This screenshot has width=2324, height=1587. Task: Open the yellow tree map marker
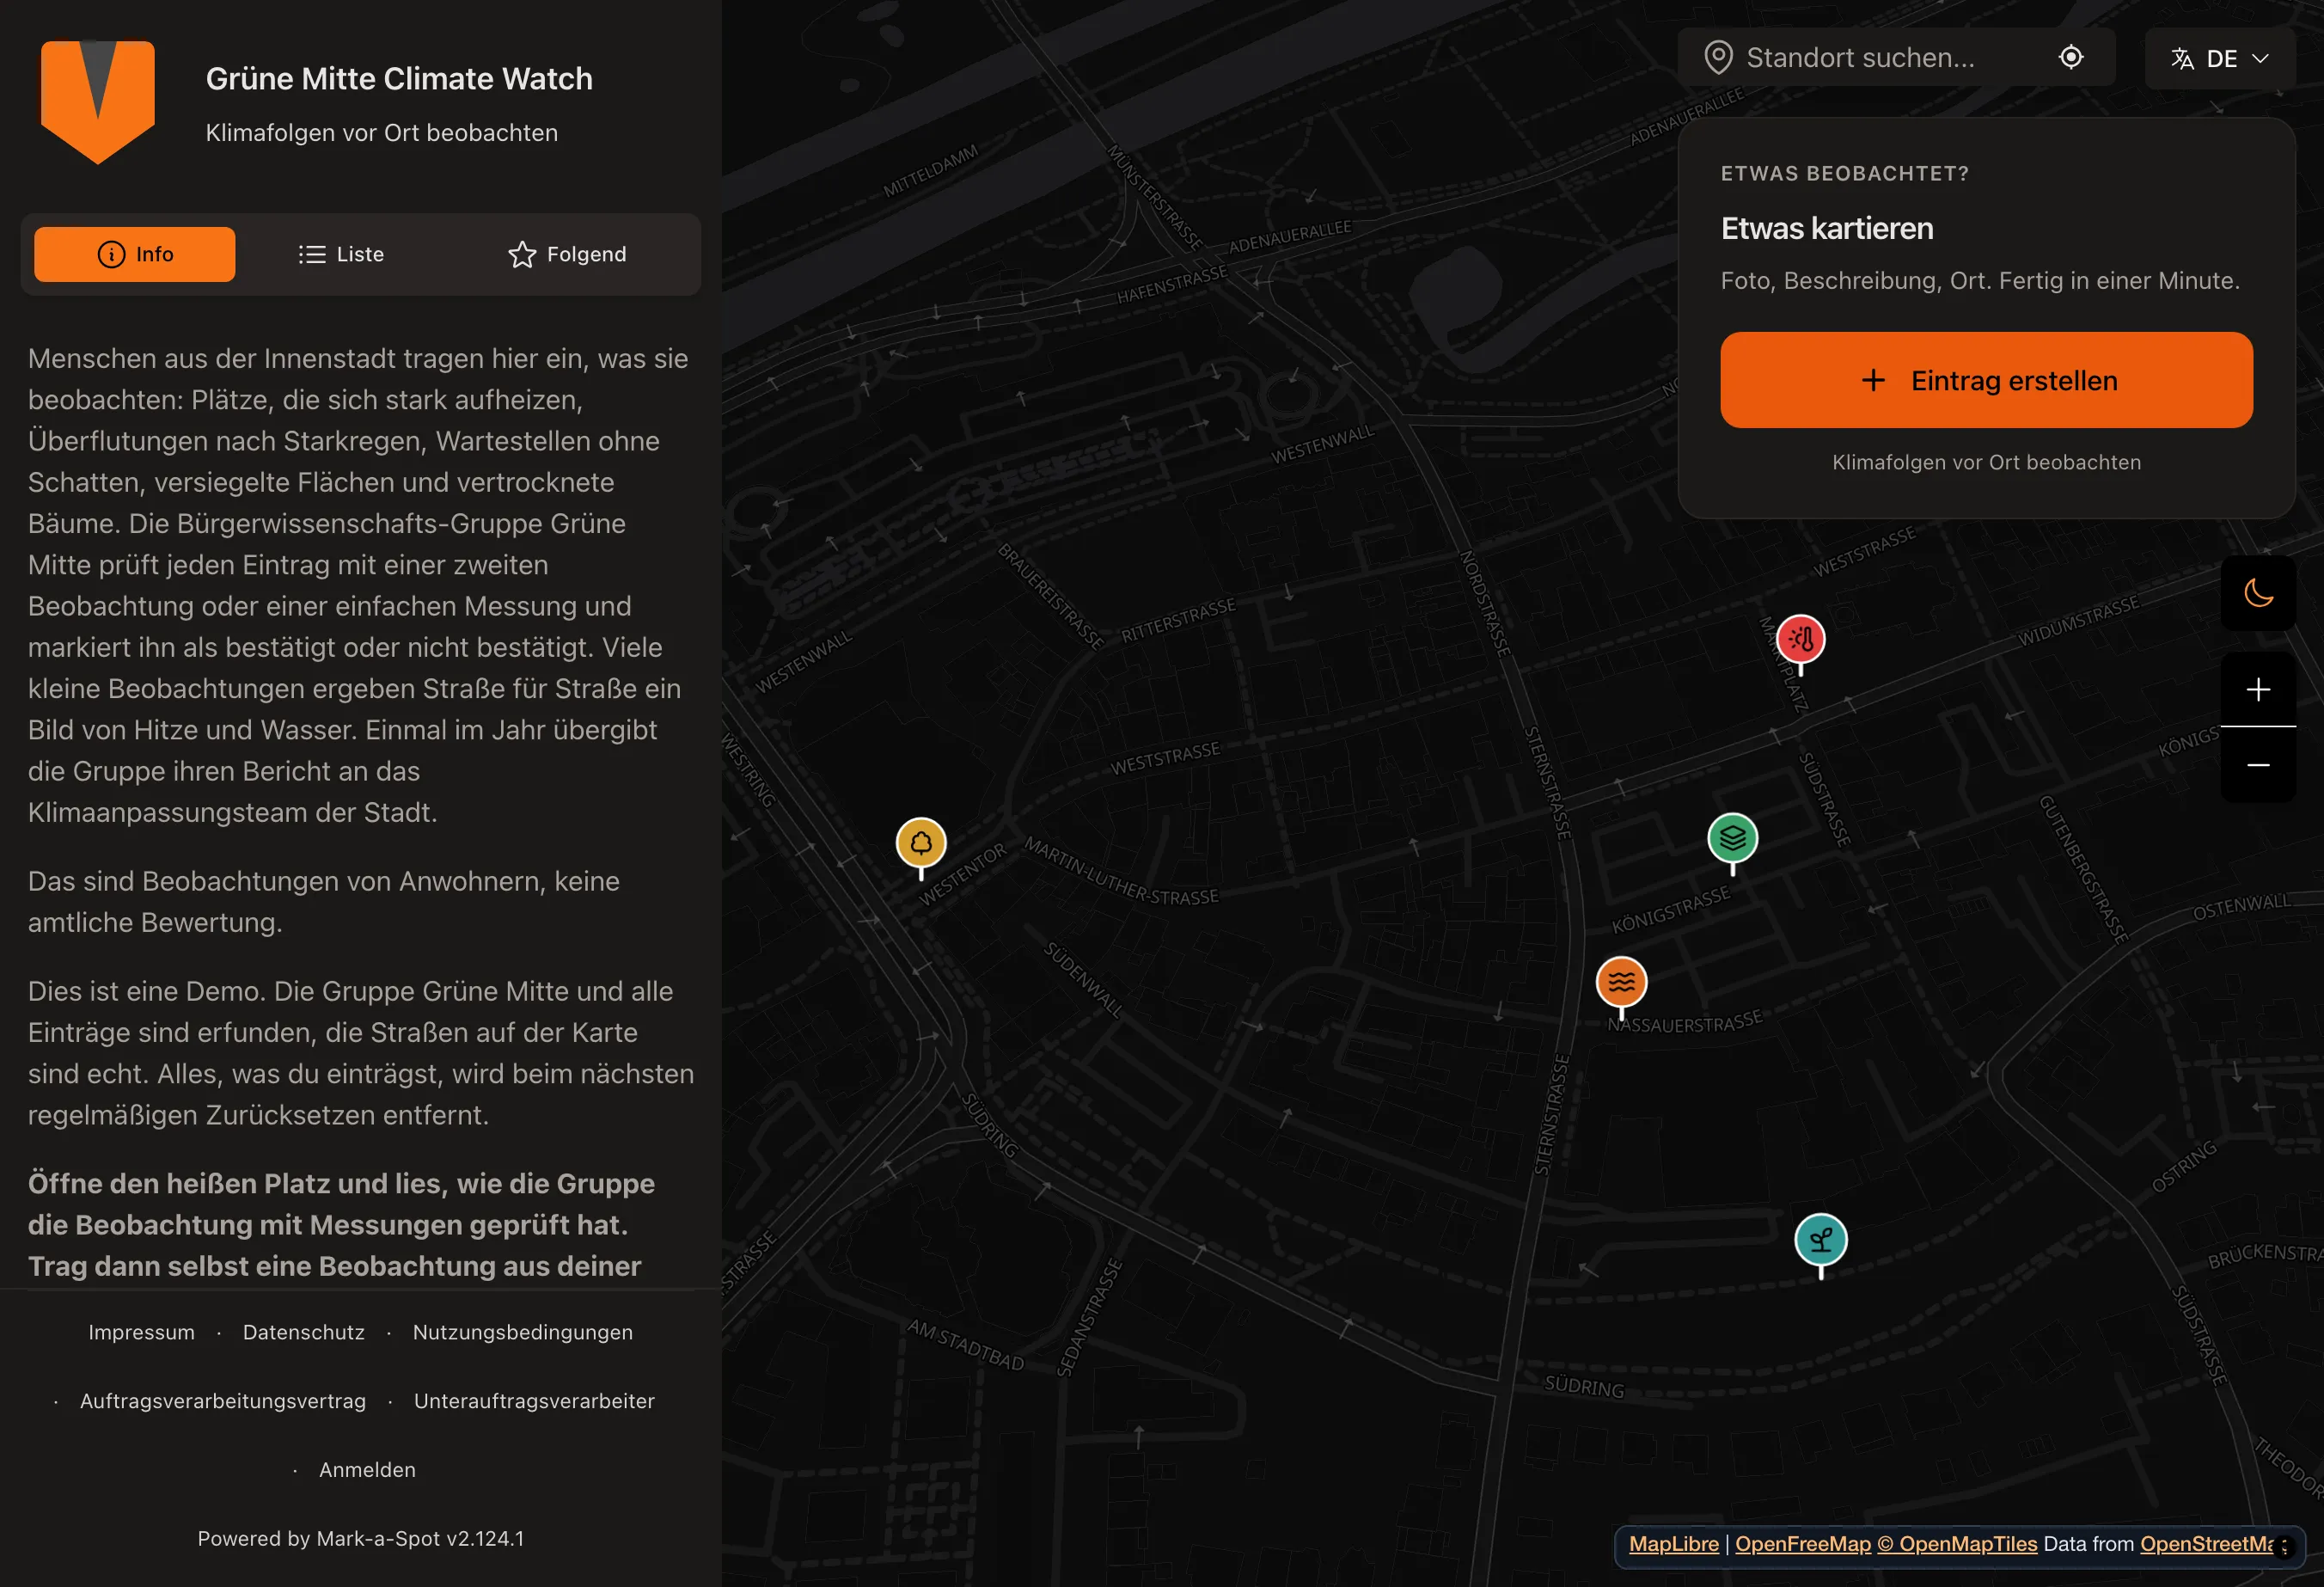(x=921, y=844)
